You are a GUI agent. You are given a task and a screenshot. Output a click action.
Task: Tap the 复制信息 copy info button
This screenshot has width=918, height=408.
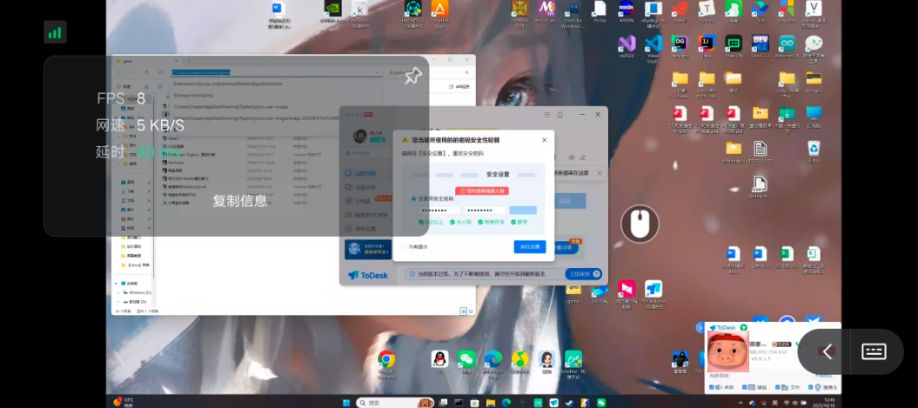coord(240,201)
